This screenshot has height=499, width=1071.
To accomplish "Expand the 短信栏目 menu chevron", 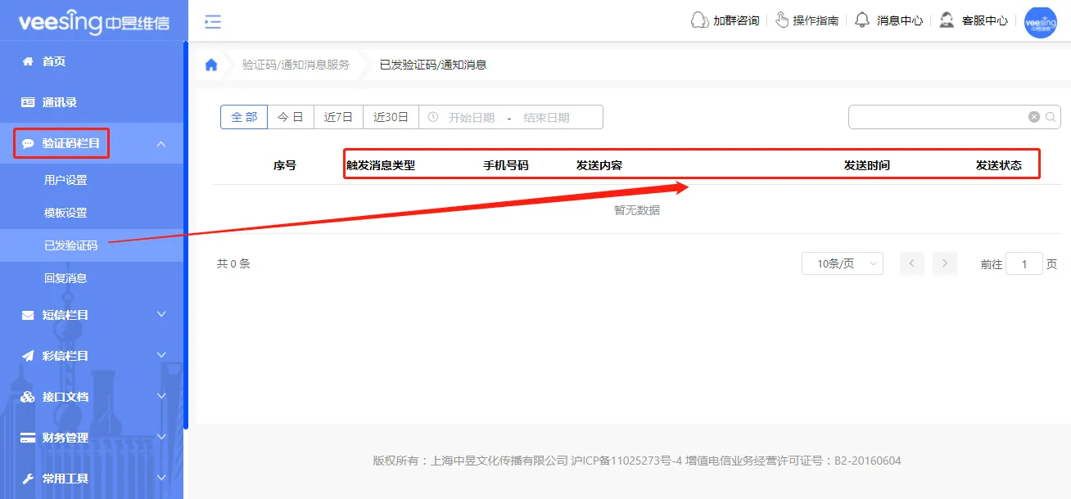I will coord(160,315).
